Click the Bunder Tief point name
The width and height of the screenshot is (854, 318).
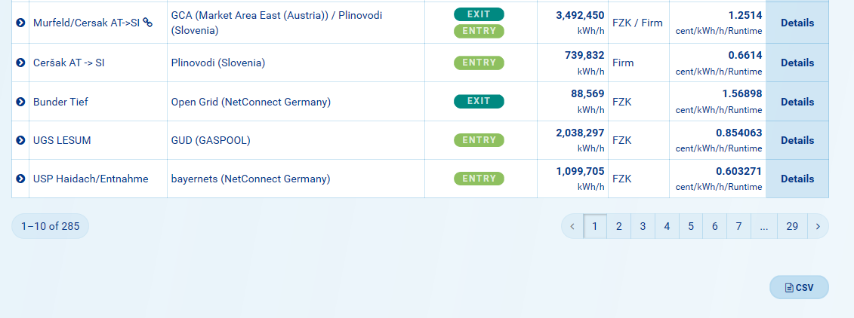pyautogui.click(x=60, y=102)
